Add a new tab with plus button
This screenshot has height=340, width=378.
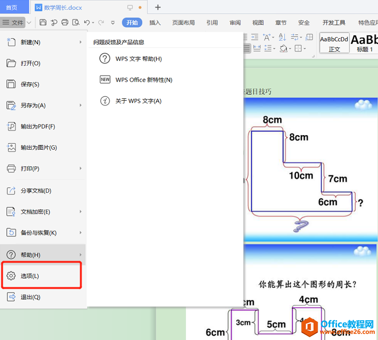click(x=158, y=7)
